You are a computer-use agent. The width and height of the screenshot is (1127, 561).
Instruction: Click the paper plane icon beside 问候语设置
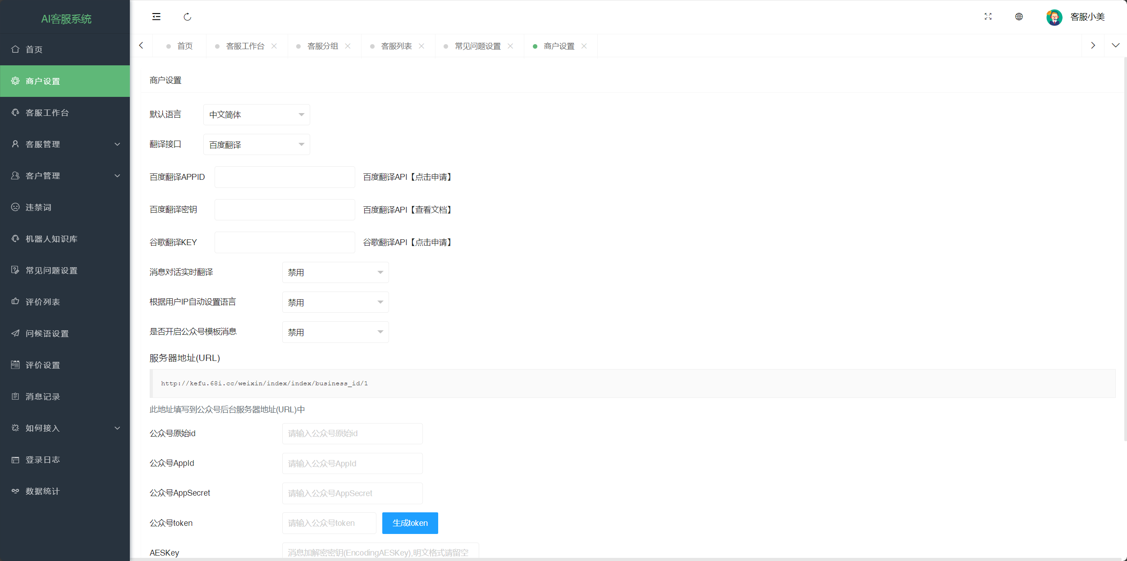pos(15,333)
